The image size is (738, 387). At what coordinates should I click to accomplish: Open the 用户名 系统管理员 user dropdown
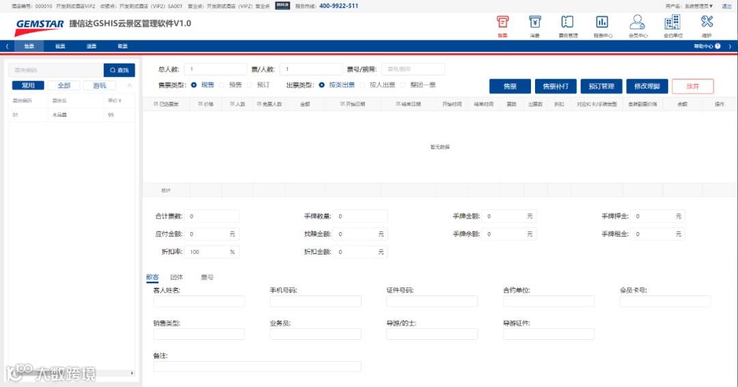coord(689,6)
